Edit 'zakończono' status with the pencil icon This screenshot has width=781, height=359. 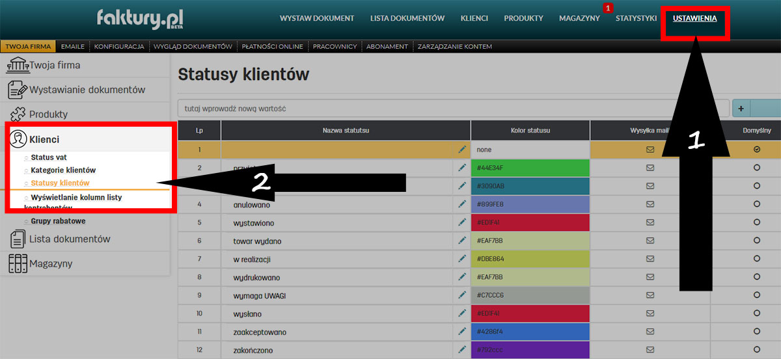(462, 350)
